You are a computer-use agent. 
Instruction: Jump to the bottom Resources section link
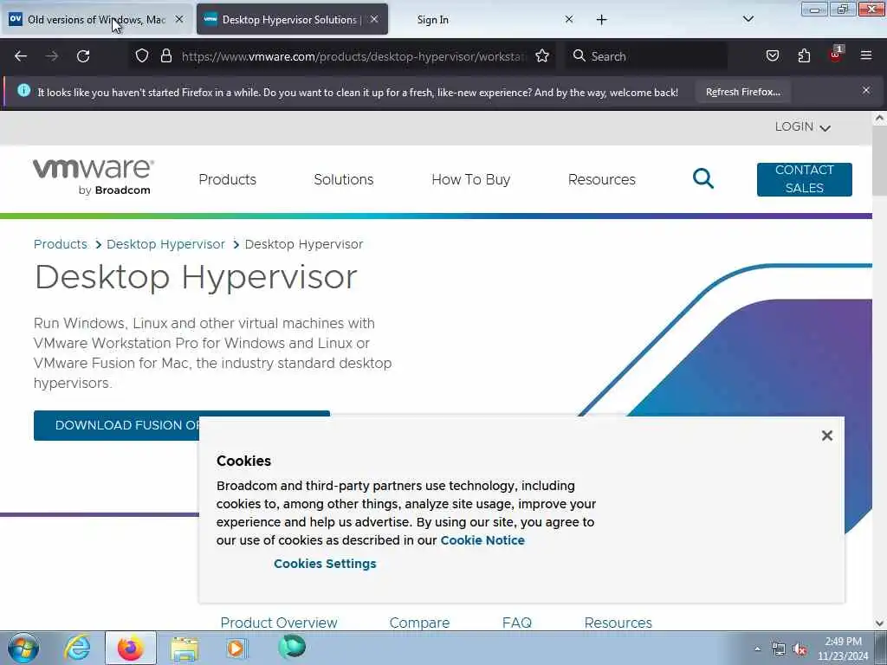point(618,623)
